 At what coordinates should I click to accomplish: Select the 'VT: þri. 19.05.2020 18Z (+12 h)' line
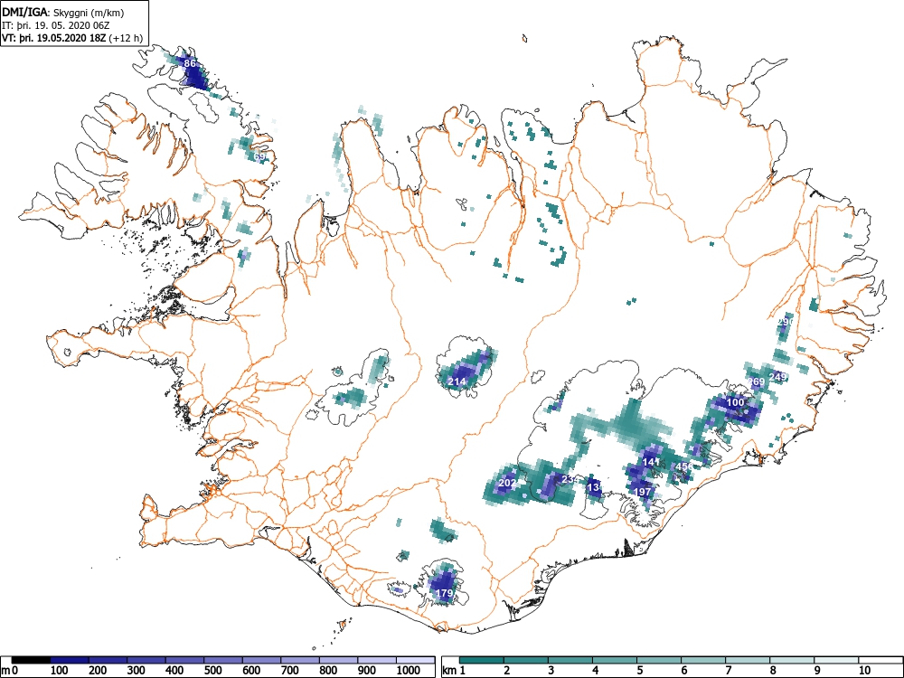[72, 38]
